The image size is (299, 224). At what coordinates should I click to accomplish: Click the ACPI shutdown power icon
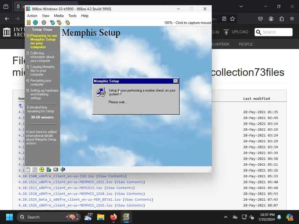(44, 22)
